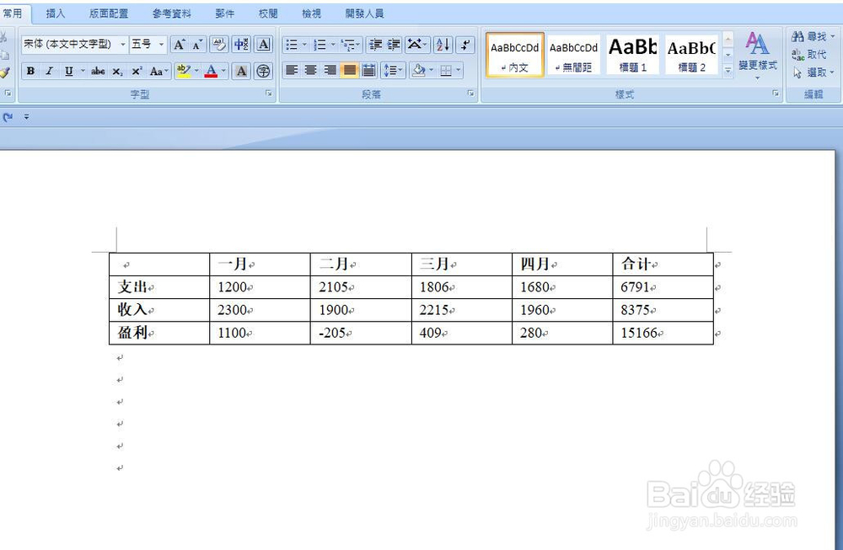The image size is (843, 550).
Task: Expand the styles gallery list
Action: 728,70
